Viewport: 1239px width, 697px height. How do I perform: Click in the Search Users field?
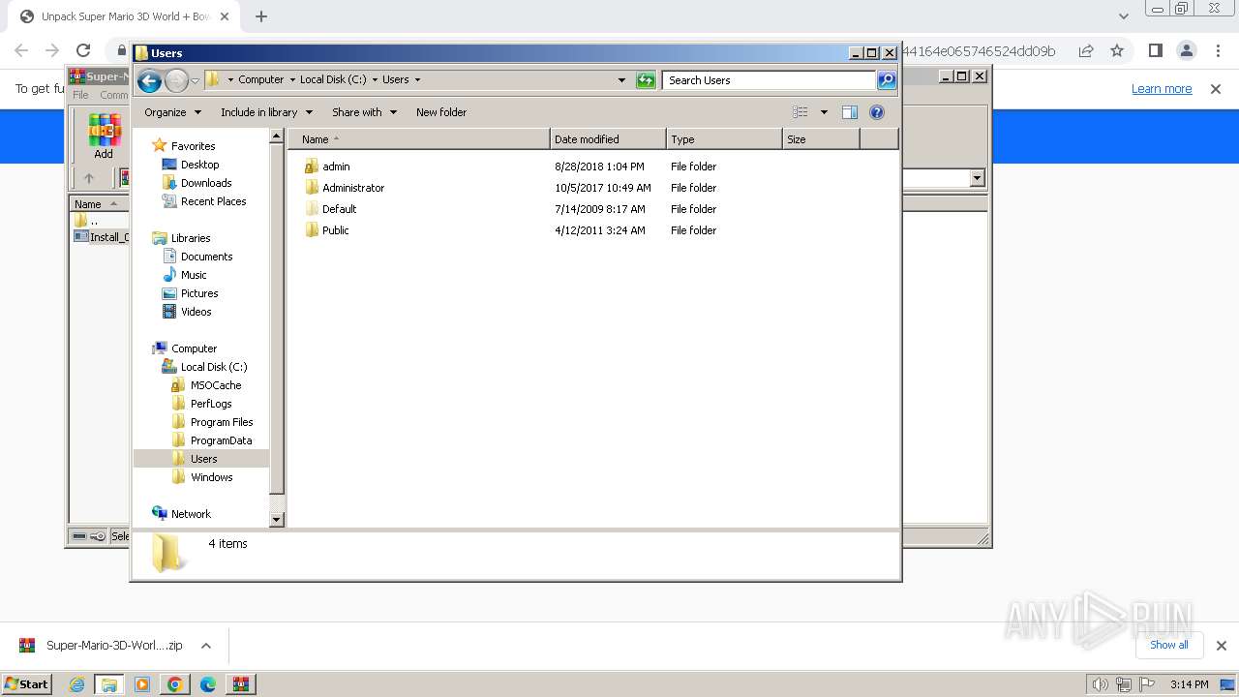click(770, 80)
